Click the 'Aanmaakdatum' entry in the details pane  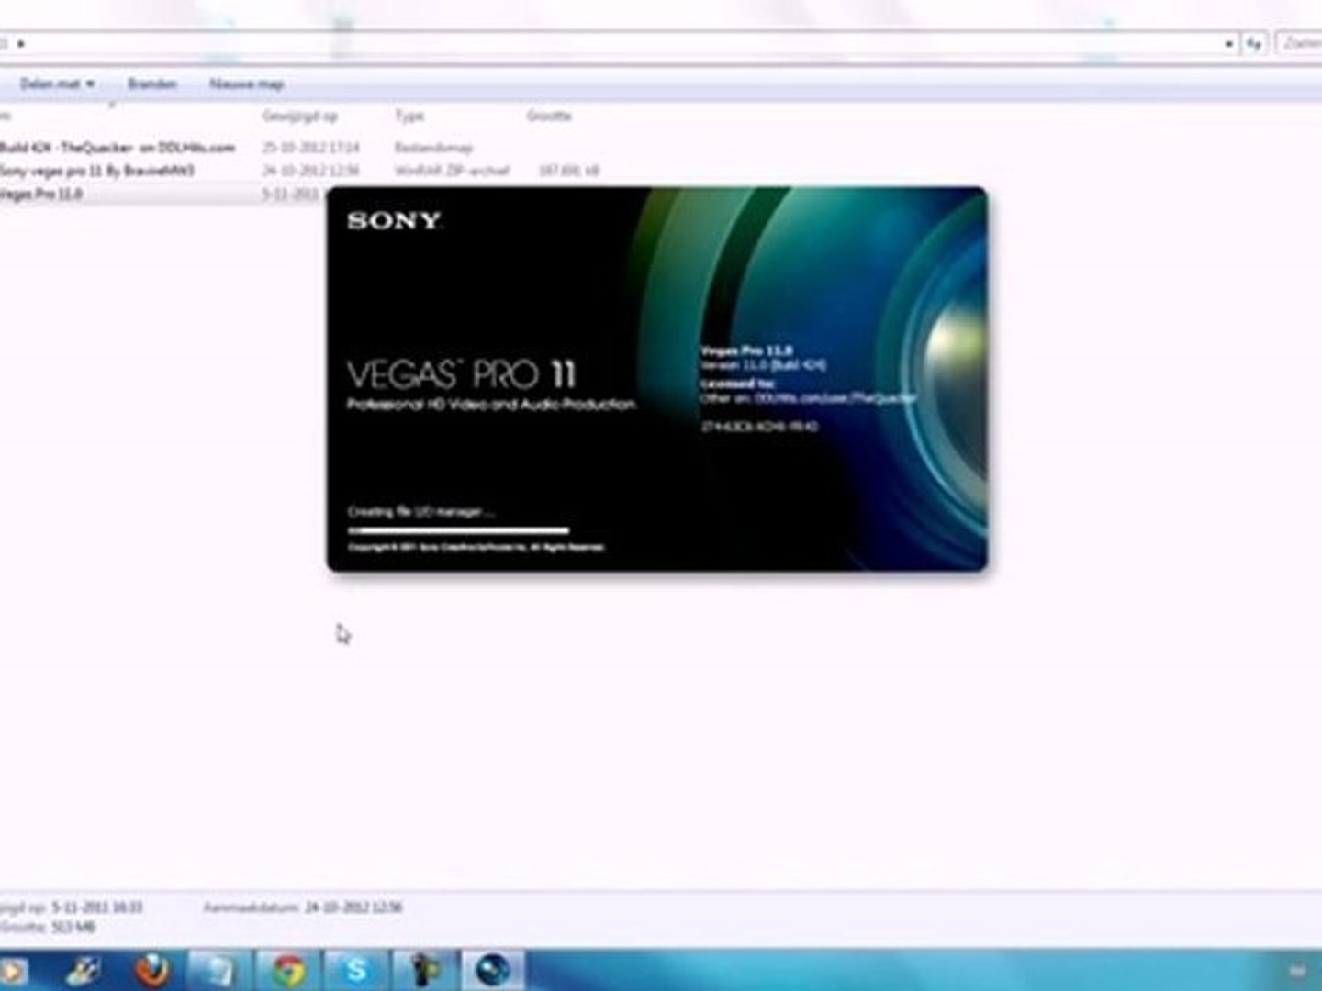(303, 907)
